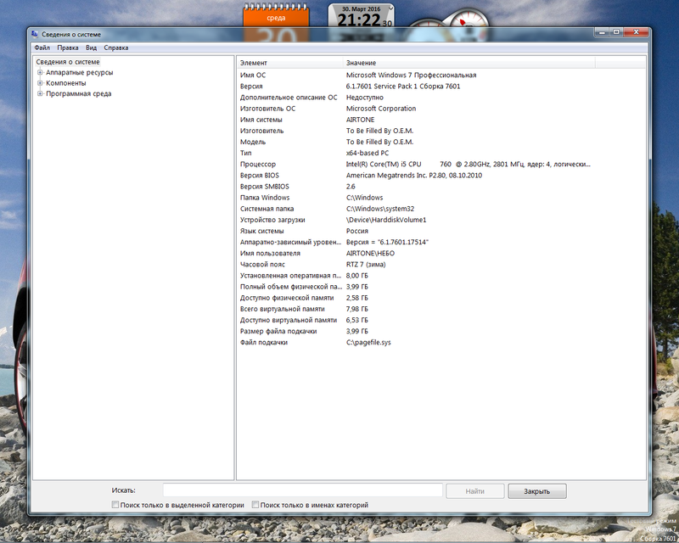Expand the Компоненты tree node
The width and height of the screenshot is (679, 543).
pyautogui.click(x=40, y=82)
